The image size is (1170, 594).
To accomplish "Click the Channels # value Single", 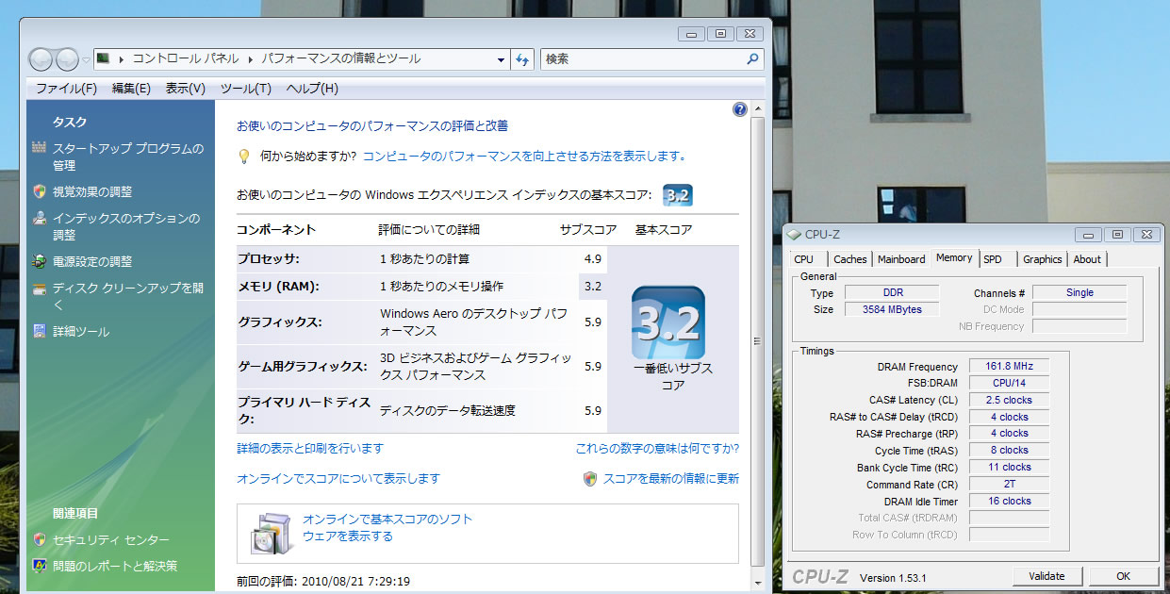I will click(1079, 292).
